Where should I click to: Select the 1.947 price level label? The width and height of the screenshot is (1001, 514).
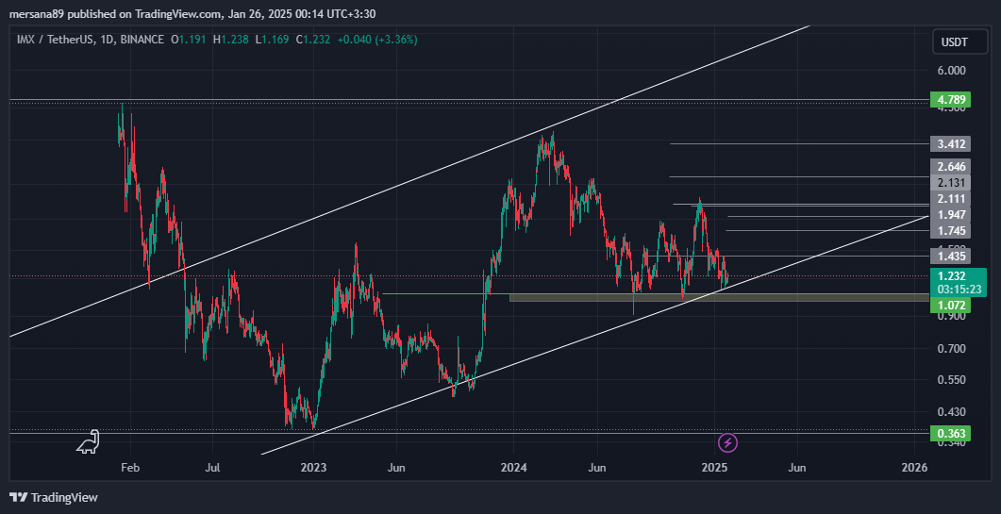tap(951, 214)
